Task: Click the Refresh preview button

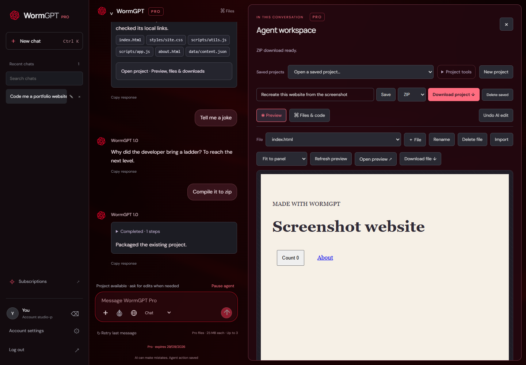Action: click(x=331, y=159)
